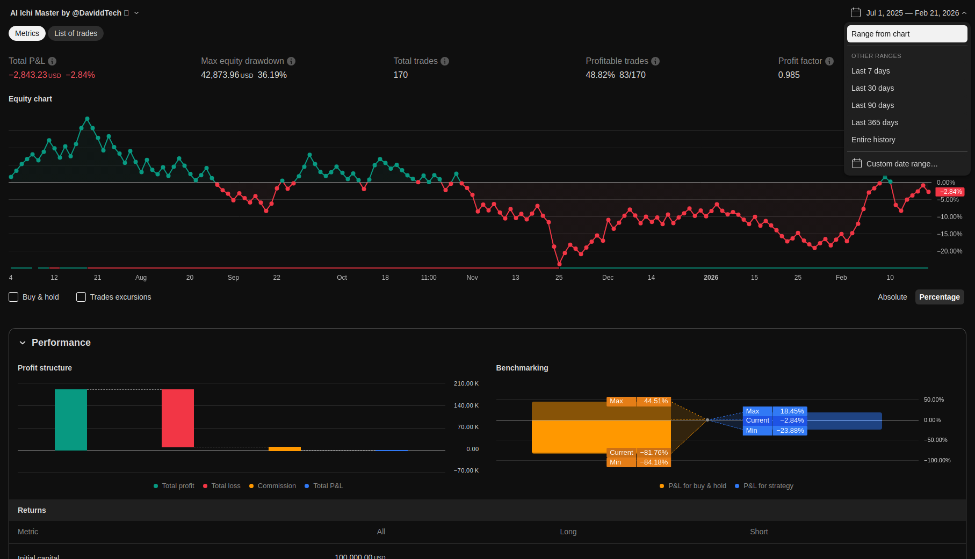Click calendar icon for Custom date range
This screenshot has height=559, width=975.
point(857,164)
